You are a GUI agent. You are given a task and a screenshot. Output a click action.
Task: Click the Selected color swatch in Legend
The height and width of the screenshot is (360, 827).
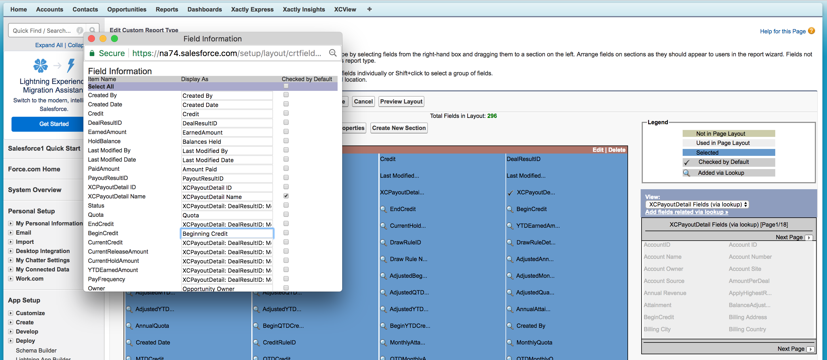729,153
